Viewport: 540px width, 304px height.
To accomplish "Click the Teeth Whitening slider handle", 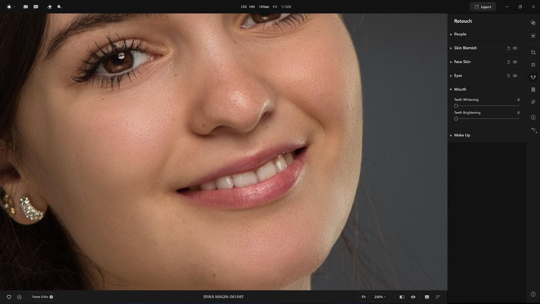I will coord(456,106).
